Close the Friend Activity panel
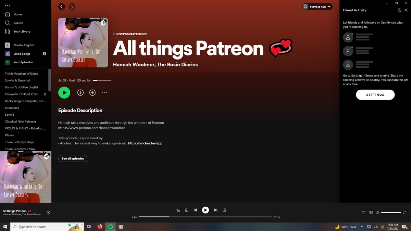The image size is (411, 231). [406, 10]
